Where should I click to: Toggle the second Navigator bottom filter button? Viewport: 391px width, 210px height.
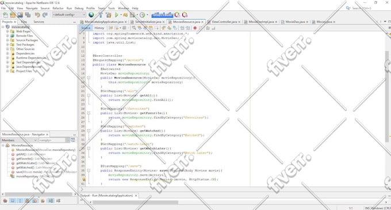pyautogui.click(x=13, y=201)
